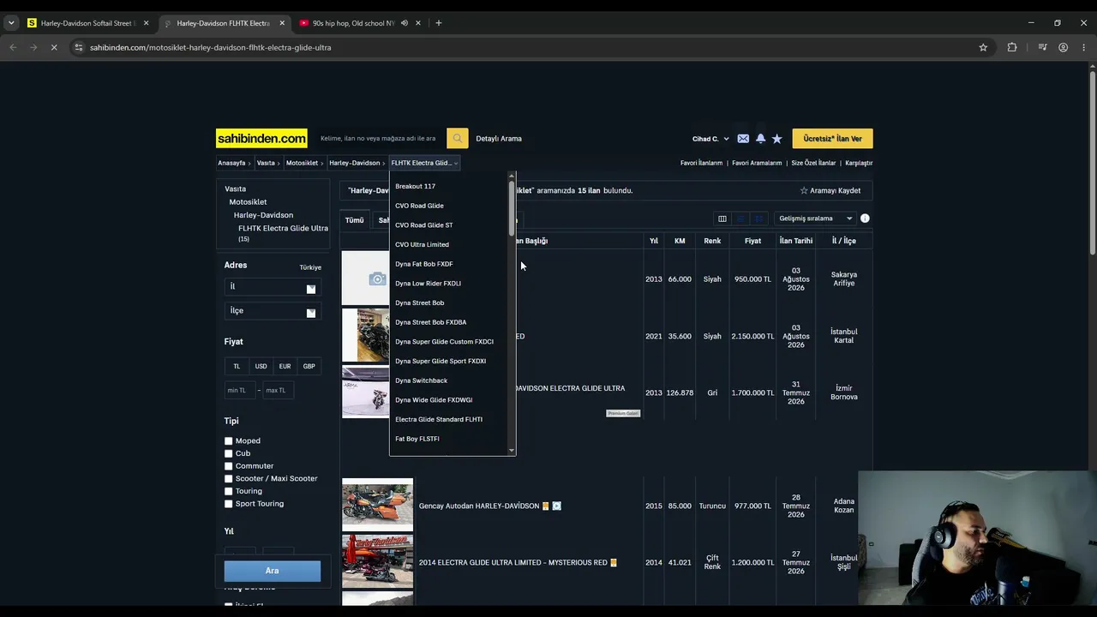Open the tab search chevron button
Viewport: 1097px width, 617px height.
click(x=11, y=23)
